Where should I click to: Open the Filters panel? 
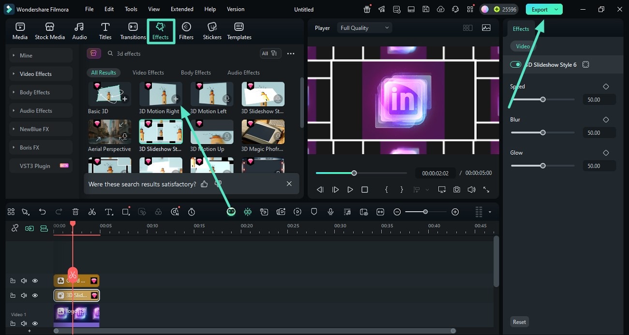coord(186,31)
